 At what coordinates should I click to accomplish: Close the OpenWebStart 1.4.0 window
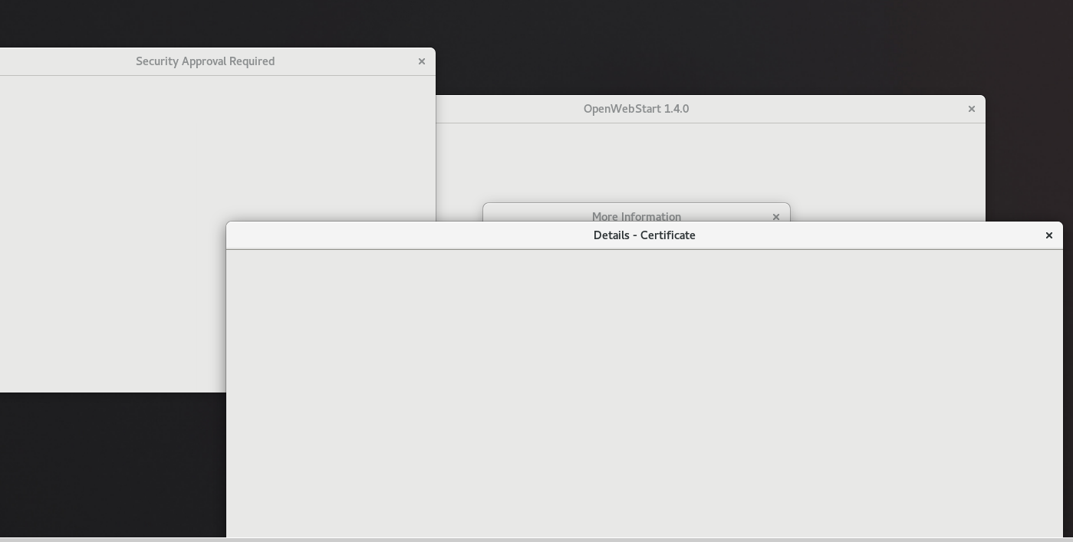tap(972, 109)
